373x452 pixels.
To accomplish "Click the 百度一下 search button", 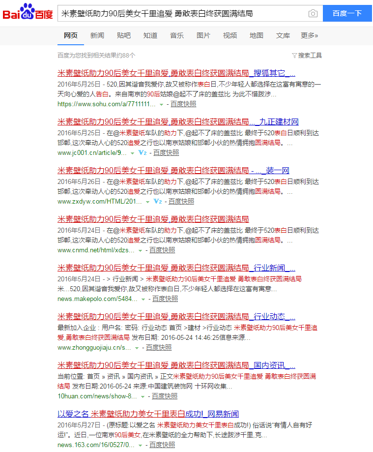I will pyautogui.click(x=347, y=13).
